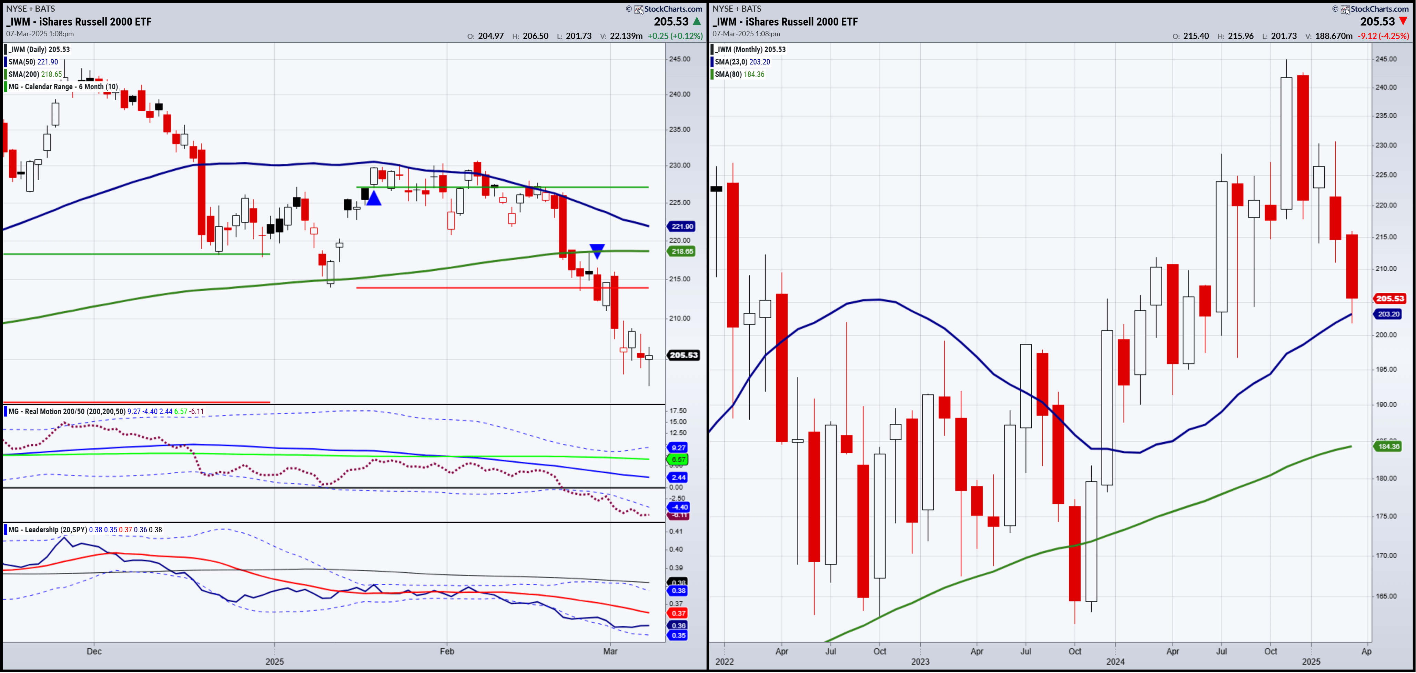Click the Mar label on daily time axis
This screenshot has height=673, width=1416.
point(610,652)
